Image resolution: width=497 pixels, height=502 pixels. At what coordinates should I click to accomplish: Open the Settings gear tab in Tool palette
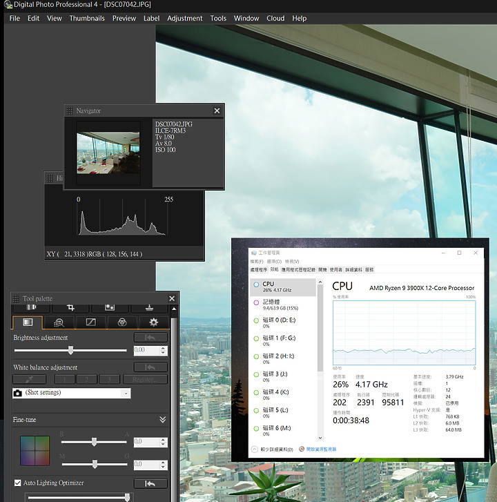[154, 322]
